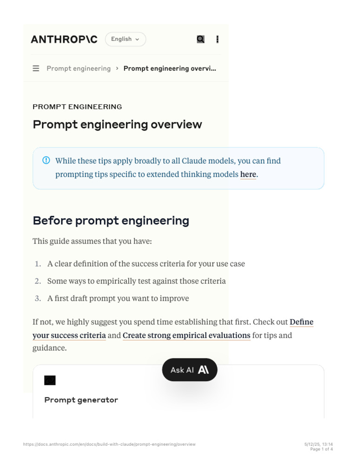This screenshot has width=357, height=476.
Task: Click the Ask AI button
Action: click(x=189, y=370)
